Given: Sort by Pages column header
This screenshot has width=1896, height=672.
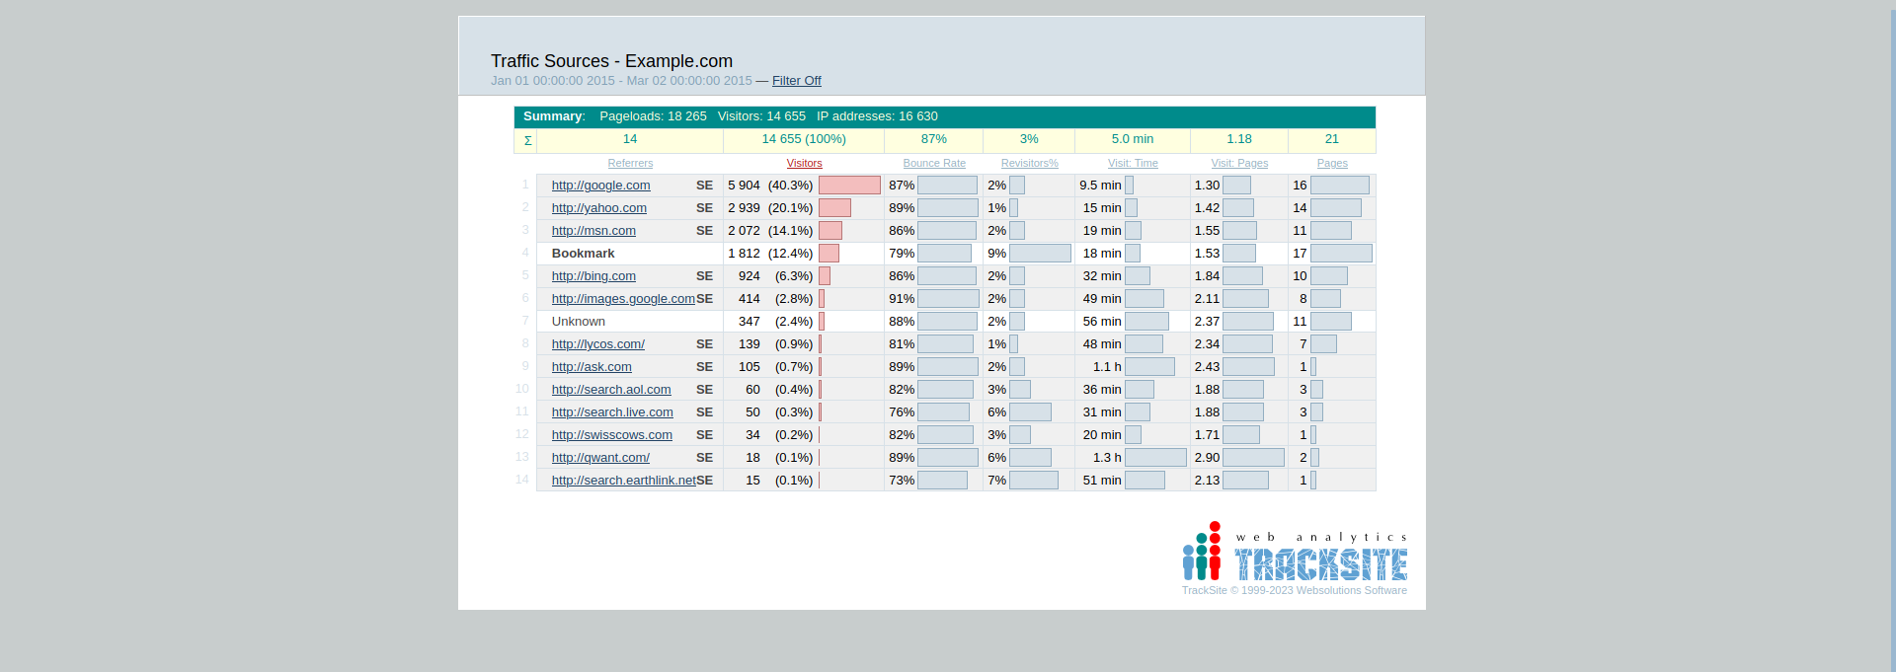Looking at the screenshot, I should [1331, 163].
